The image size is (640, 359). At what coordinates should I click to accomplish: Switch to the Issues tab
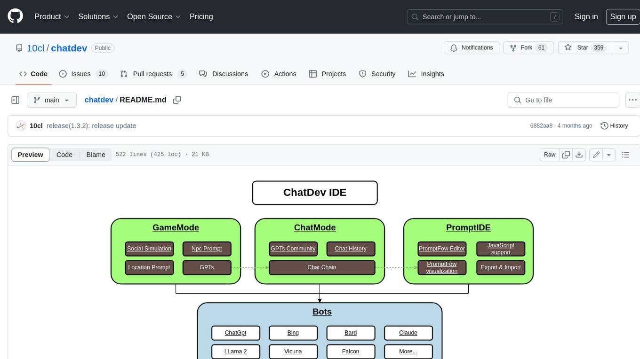(x=83, y=74)
